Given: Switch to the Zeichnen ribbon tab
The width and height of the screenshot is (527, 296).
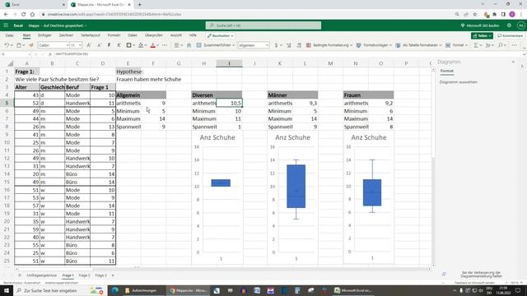Looking at the screenshot, I should [66, 35].
